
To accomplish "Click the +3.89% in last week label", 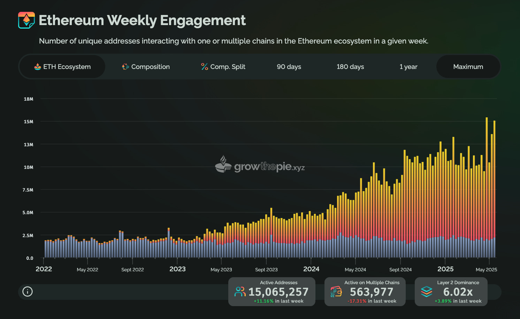I will point(458,301).
